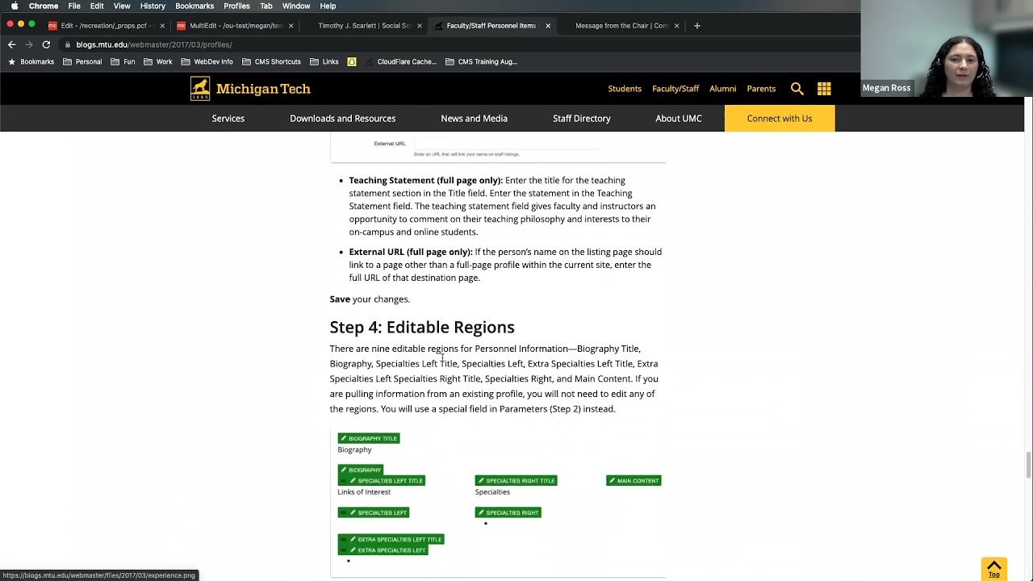1033x581 pixels.
Task: Open the Apple menu
Action: tap(15, 6)
